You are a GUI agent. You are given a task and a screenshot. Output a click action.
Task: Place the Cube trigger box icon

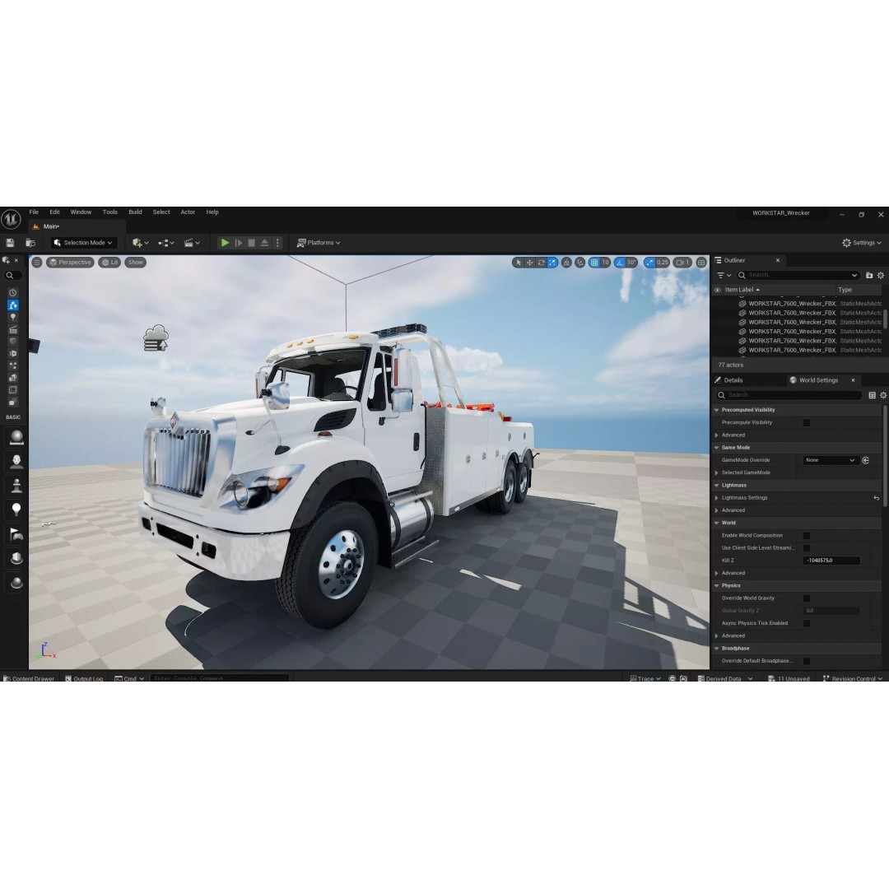[16, 558]
